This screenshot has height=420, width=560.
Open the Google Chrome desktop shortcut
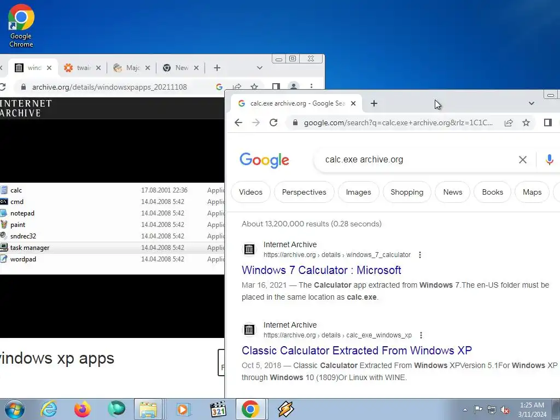pos(21,26)
